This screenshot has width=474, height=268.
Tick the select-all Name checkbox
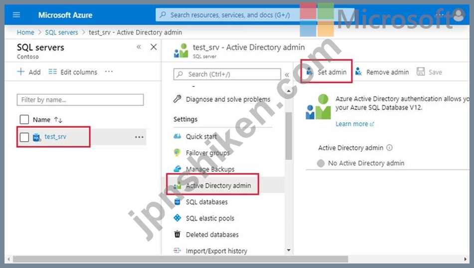point(24,119)
